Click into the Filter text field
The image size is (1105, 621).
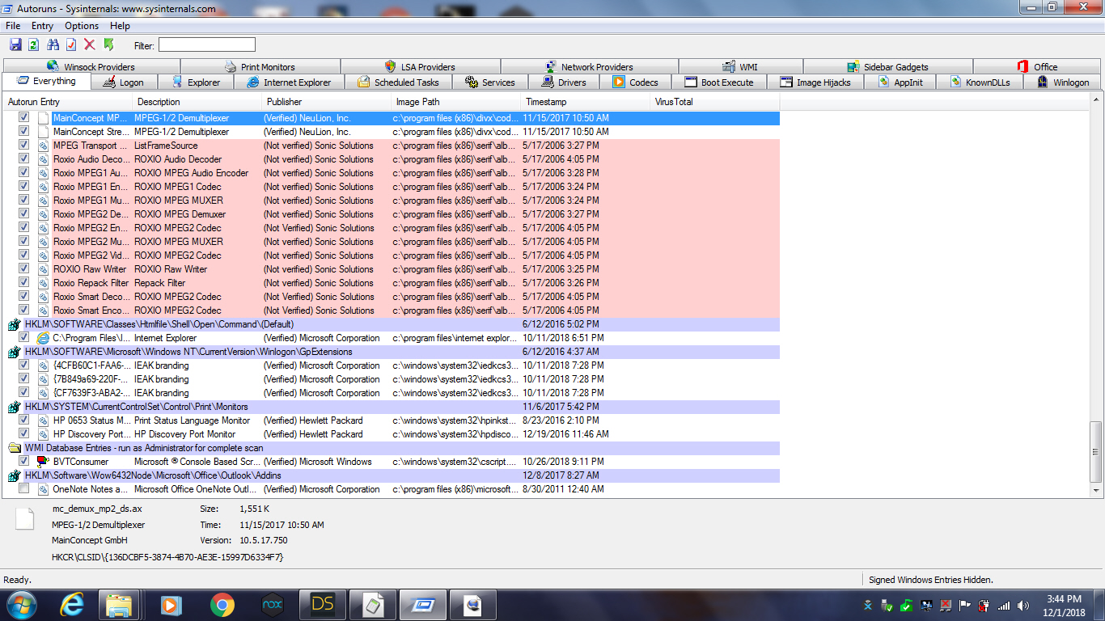point(206,44)
